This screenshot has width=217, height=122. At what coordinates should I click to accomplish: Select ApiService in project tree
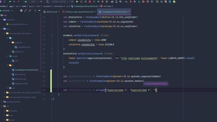[x=18, y=52]
